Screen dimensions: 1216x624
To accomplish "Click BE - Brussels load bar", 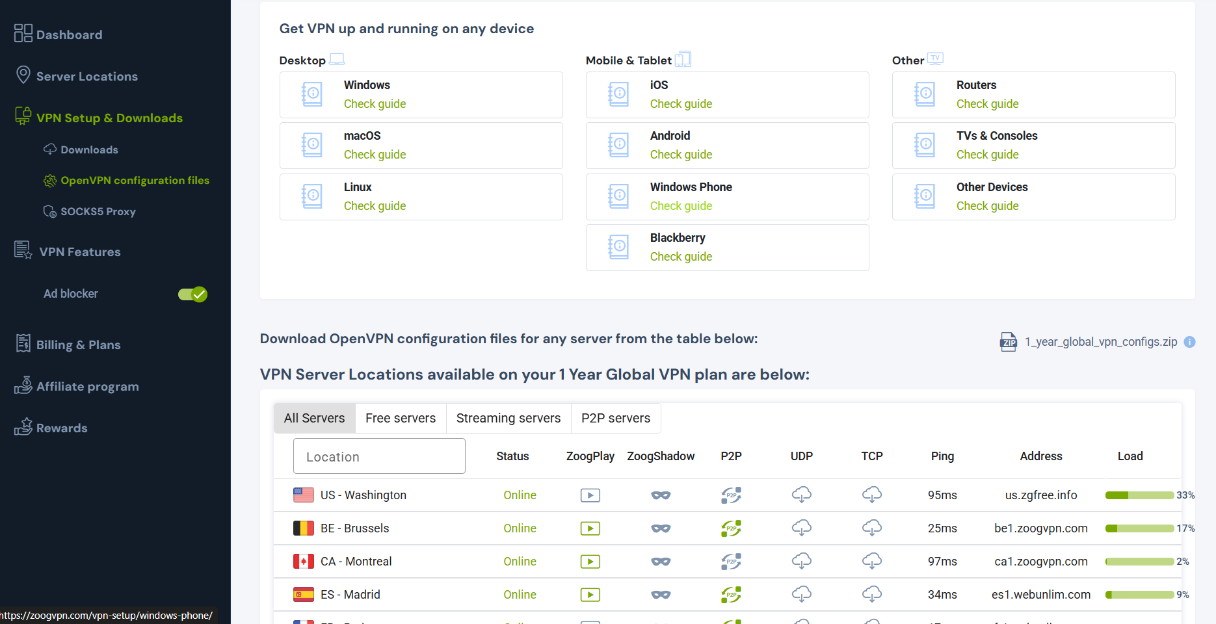I will [1139, 528].
